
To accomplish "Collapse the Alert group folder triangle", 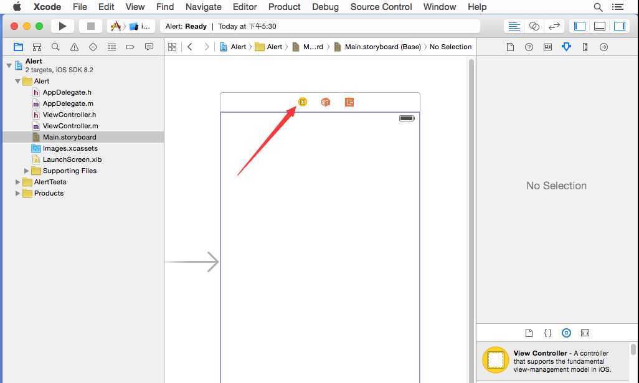I will pyautogui.click(x=17, y=81).
